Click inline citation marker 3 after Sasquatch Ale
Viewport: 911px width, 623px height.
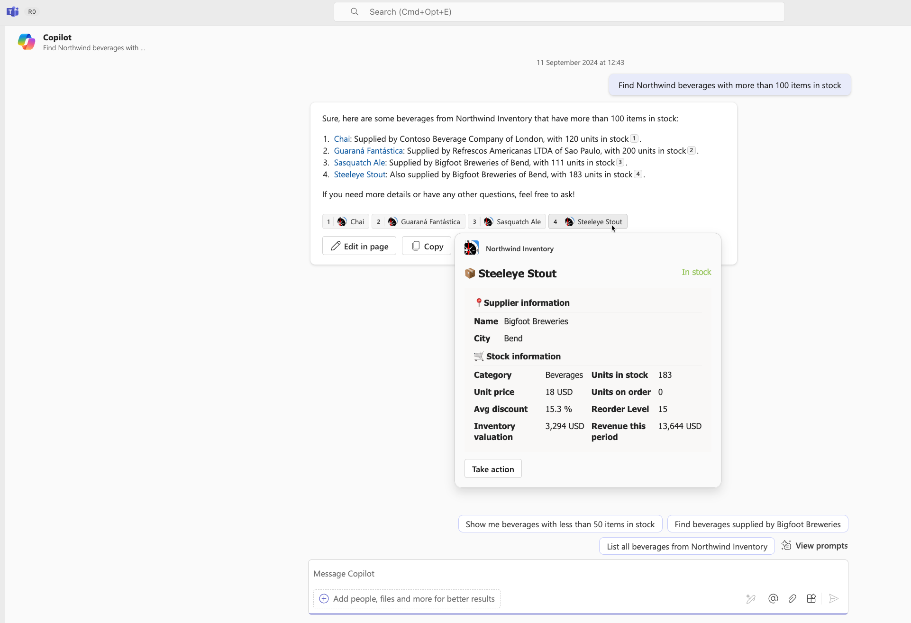tap(620, 162)
